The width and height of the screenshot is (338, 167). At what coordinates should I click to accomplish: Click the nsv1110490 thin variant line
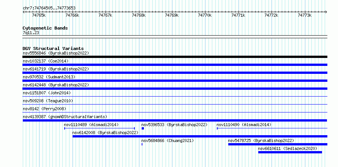(x=272, y=128)
